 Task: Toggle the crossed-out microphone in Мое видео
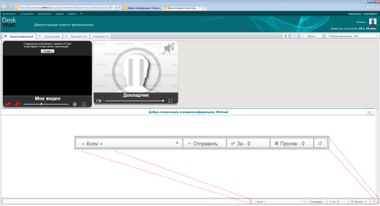(x=17, y=104)
